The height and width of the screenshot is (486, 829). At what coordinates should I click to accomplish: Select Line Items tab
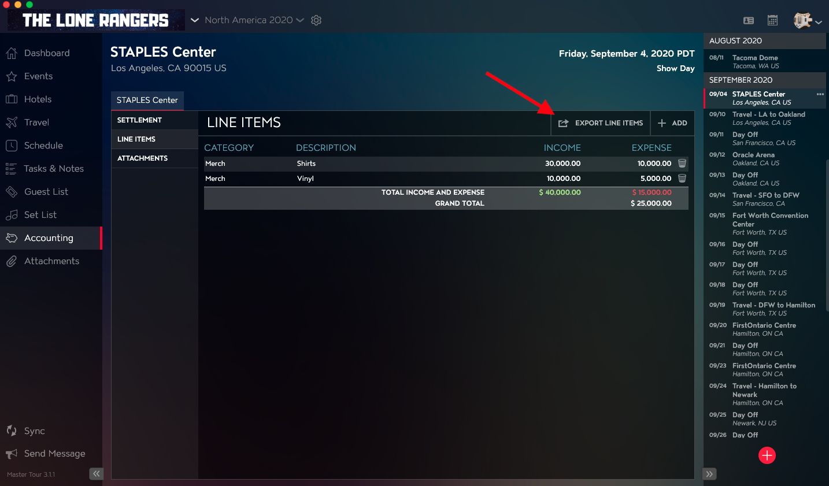(154, 139)
